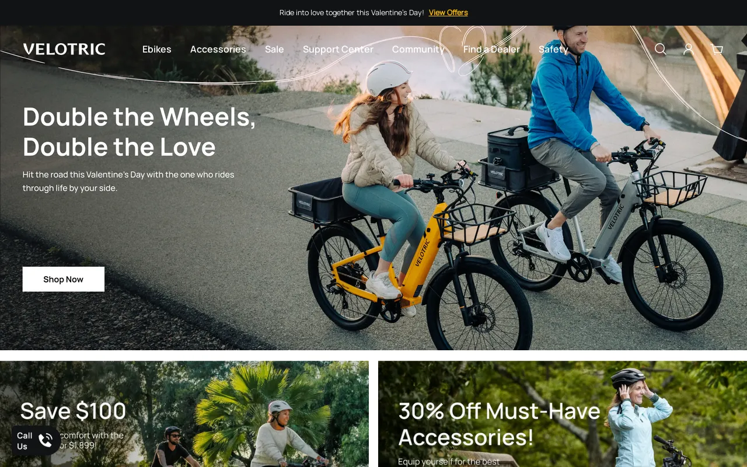747x467 pixels.
Task: Click the Ride into love announcement text
Action: [x=352, y=12]
